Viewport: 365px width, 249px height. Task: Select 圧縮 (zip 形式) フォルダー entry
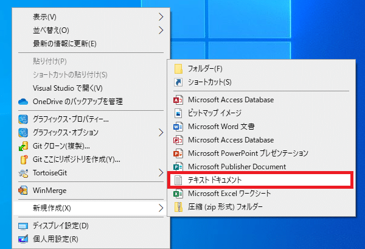click(x=262, y=207)
